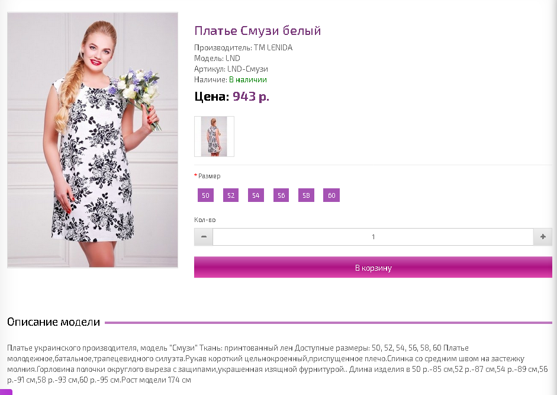Focus the quantity input field
This screenshot has width=557, height=395.
pos(373,237)
